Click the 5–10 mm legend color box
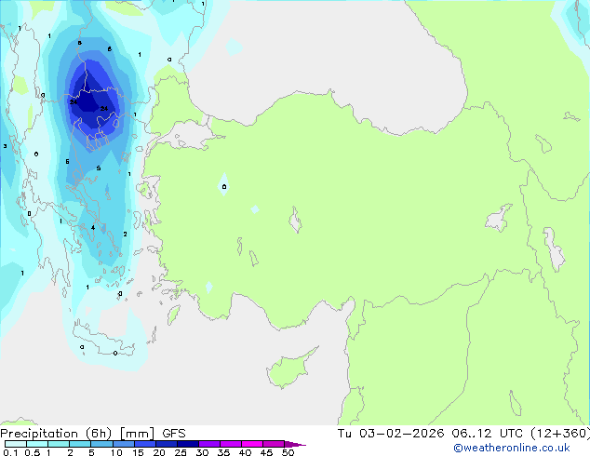The height and width of the screenshot is (456, 590). pos(101,444)
